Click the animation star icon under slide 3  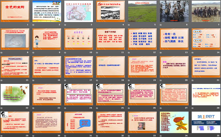(x=65, y=25)
